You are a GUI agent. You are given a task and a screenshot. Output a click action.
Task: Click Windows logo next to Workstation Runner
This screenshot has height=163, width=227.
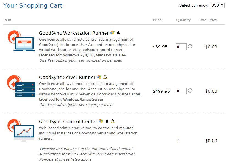pyautogui.click(x=112, y=33)
